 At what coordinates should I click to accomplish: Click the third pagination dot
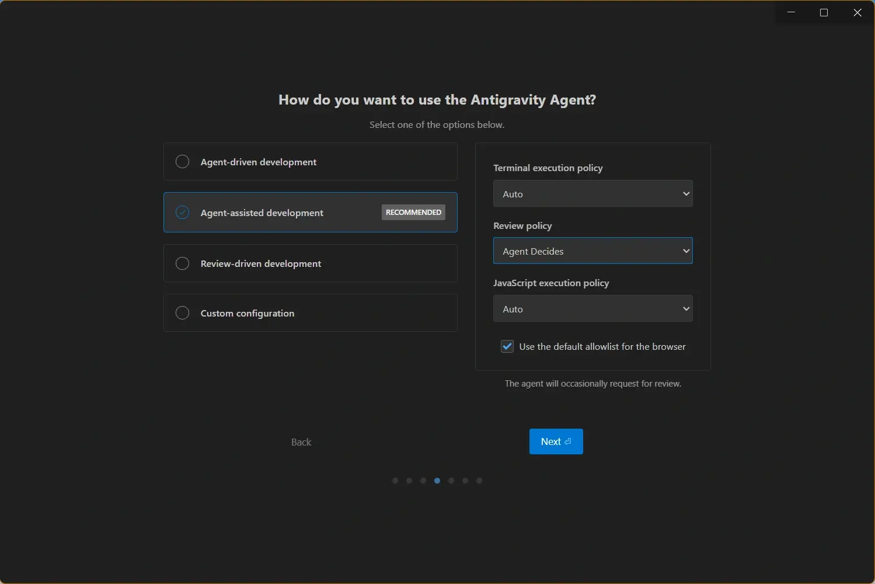coord(423,481)
